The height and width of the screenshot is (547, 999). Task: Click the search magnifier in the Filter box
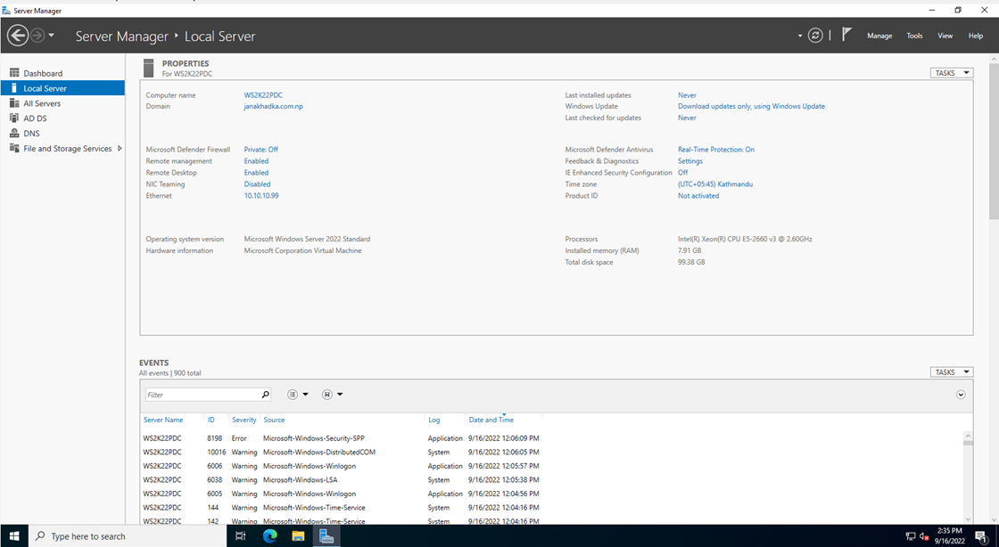pyautogui.click(x=265, y=394)
